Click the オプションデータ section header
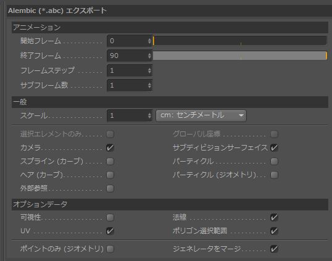This screenshot has width=332, height=261. [x=170, y=204]
